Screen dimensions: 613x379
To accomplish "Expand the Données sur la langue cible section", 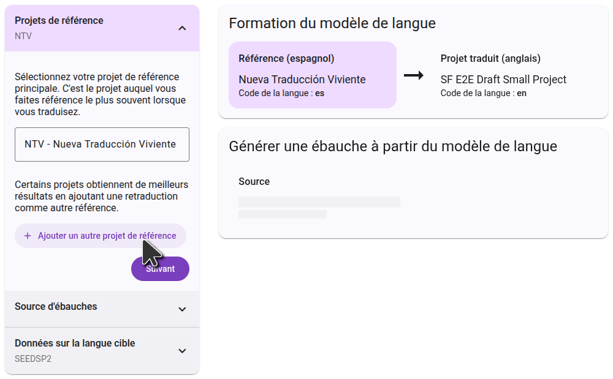I will pos(92,350).
